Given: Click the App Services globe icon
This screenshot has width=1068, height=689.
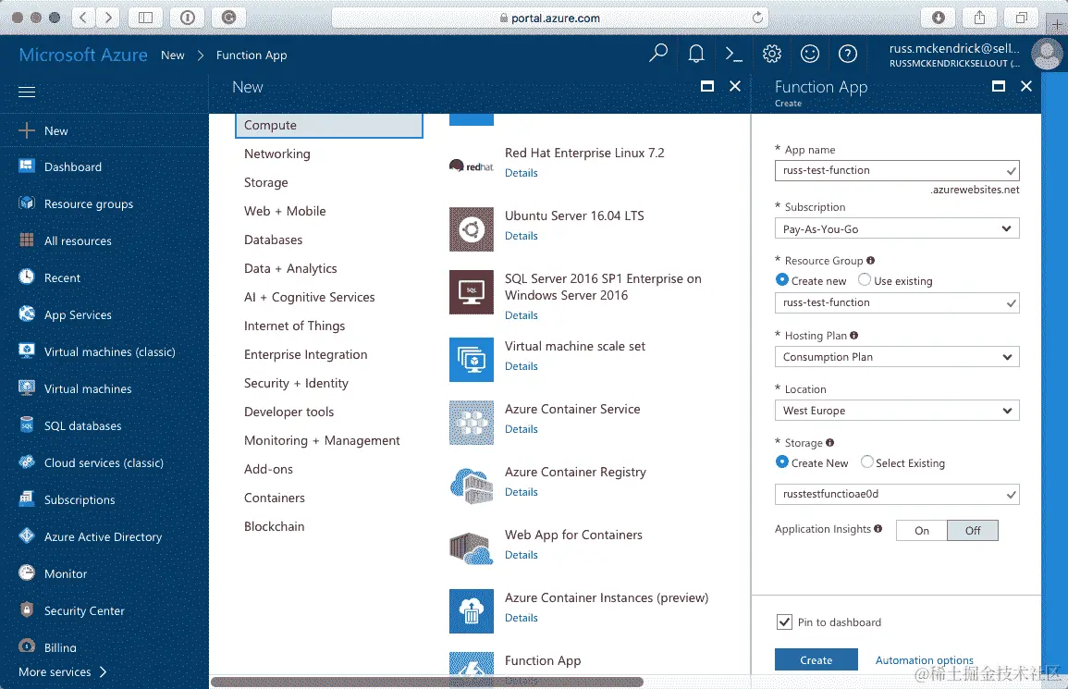Looking at the screenshot, I should (27, 314).
